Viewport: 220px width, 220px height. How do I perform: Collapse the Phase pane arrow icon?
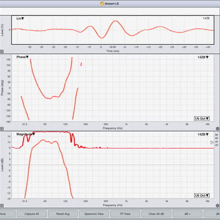point(2,129)
